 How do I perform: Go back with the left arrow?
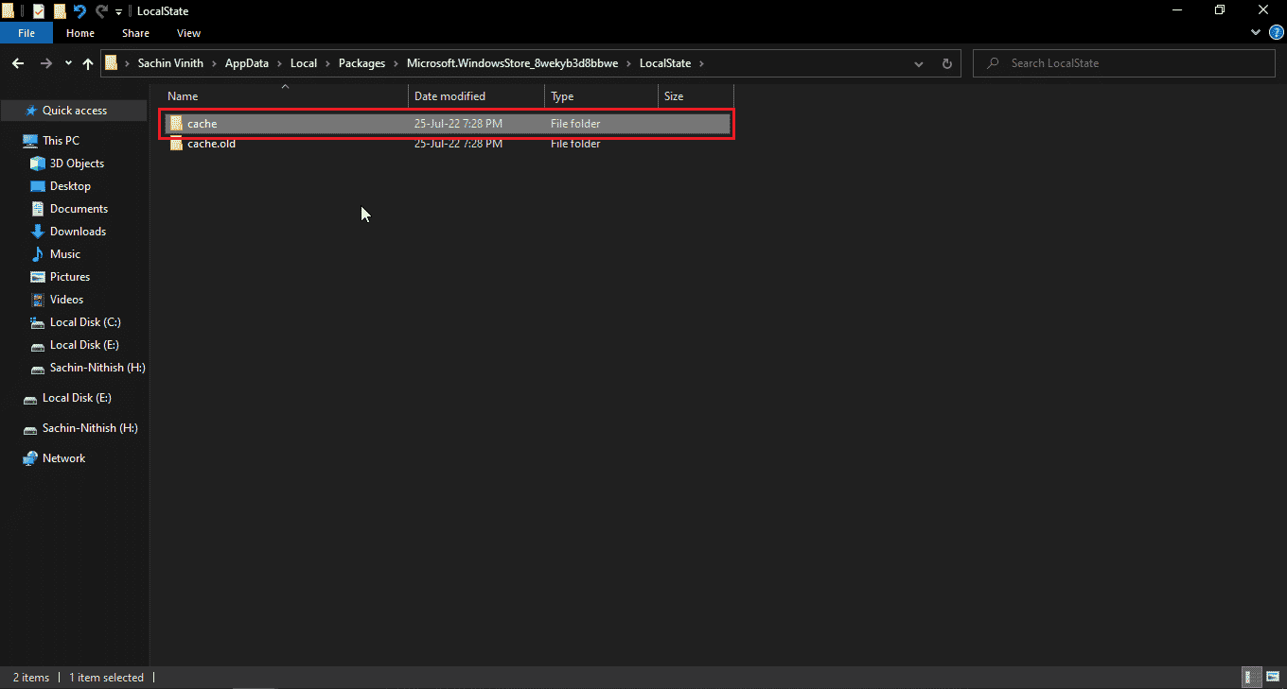coord(18,63)
